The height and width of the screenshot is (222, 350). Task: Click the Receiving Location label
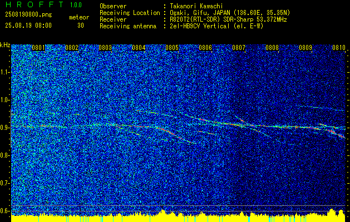tap(130, 13)
